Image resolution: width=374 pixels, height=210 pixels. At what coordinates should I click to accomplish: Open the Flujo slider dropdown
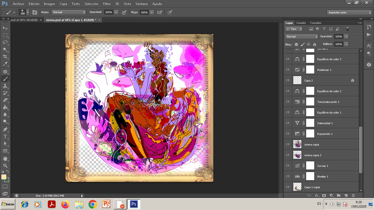click(x=152, y=12)
